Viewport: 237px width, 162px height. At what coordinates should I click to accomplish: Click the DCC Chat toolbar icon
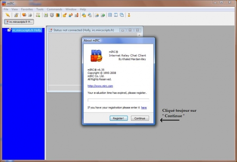pyautogui.click(x=71, y=15)
